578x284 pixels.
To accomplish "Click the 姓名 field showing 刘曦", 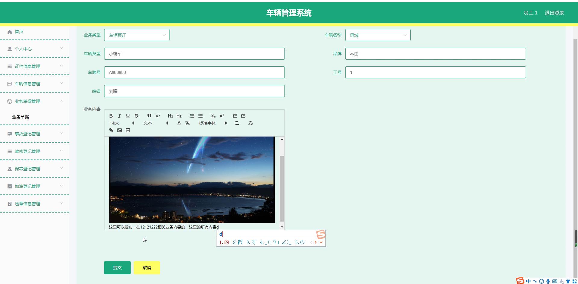I will (194, 91).
